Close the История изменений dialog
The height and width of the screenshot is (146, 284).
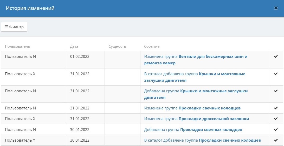point(276,8)
